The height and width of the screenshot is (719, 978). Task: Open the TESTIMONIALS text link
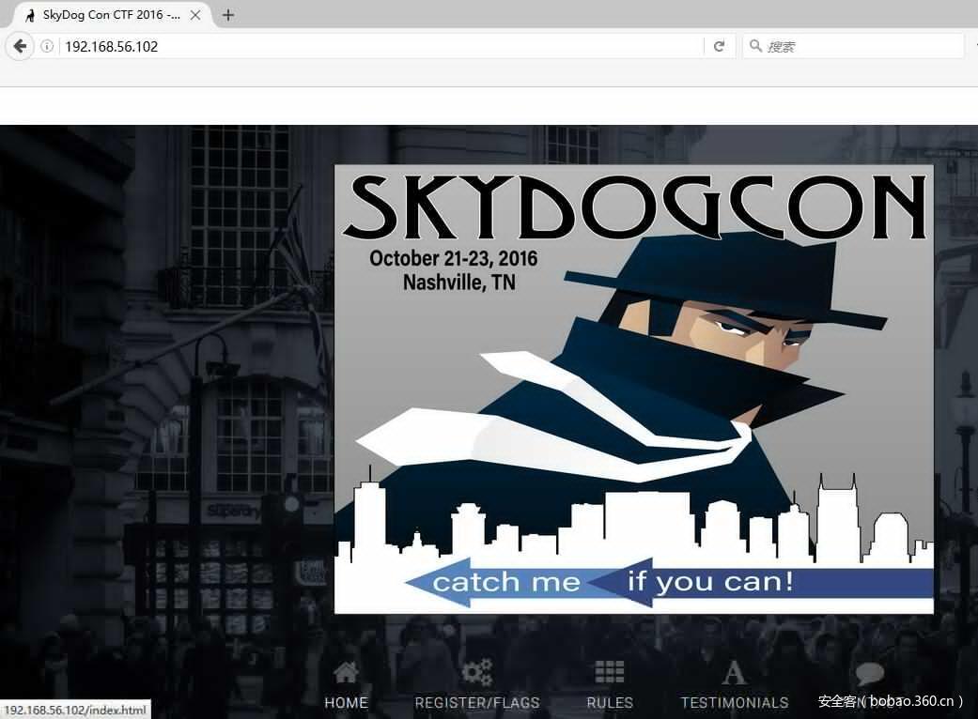[734, 702]
